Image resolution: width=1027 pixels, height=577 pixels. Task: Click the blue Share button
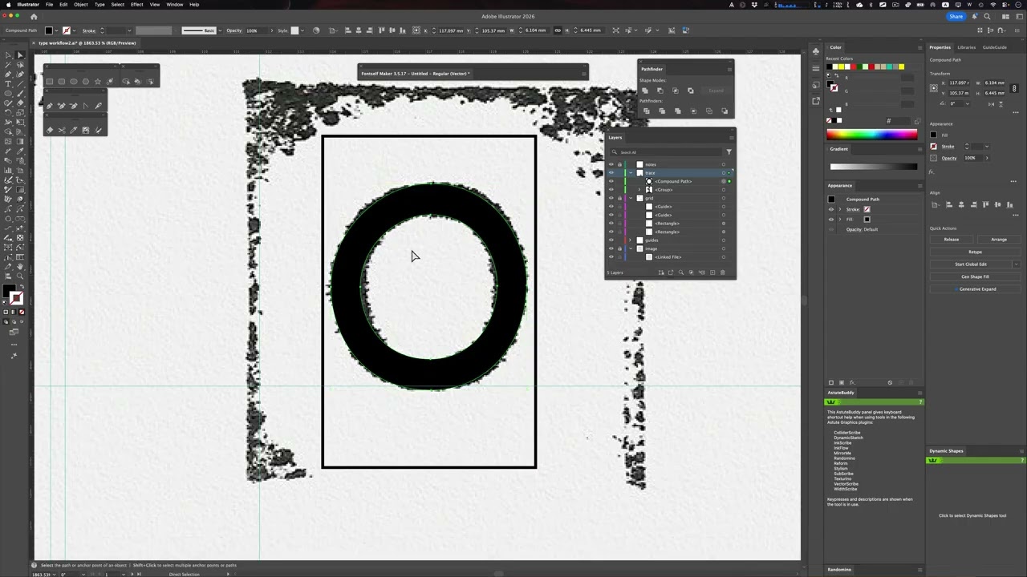point(956,16)
